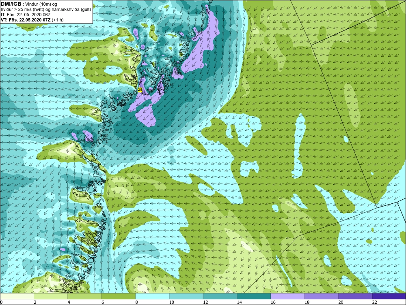Select the 16–18 m/s lavender swatch
The image size is (406, 305).
click(x=288, y=296)
